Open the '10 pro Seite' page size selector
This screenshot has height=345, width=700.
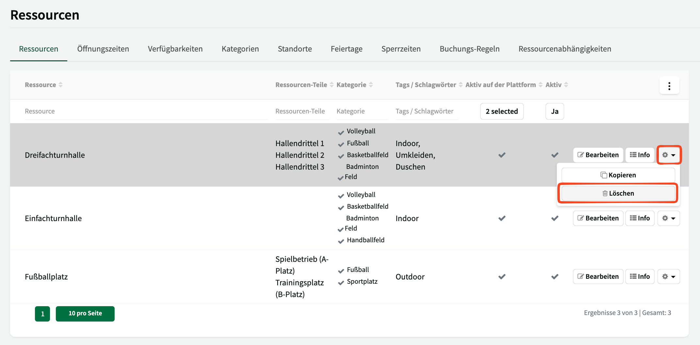click(85, 313)
